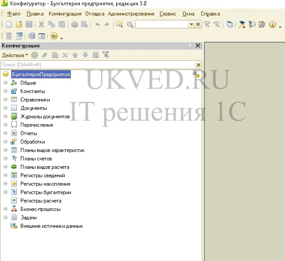Image resolution: width=285 pixels, height=261 pixels.
Task: Expand the Перечисления tree node
Action: [5, 125]
